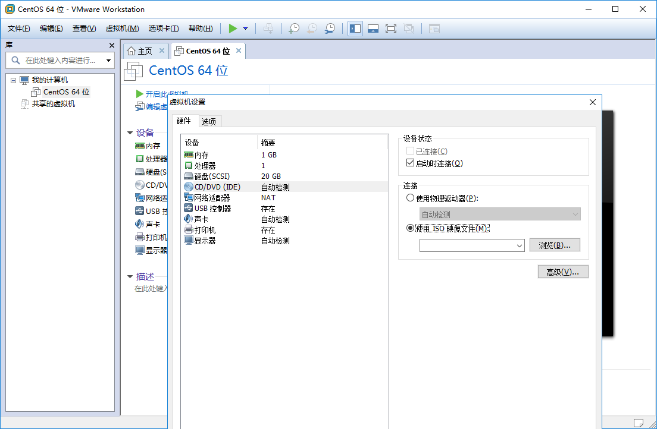Click the 浏览(B) button
The width and height of the screenshot is (657, 429).
(x=555, y=244)
